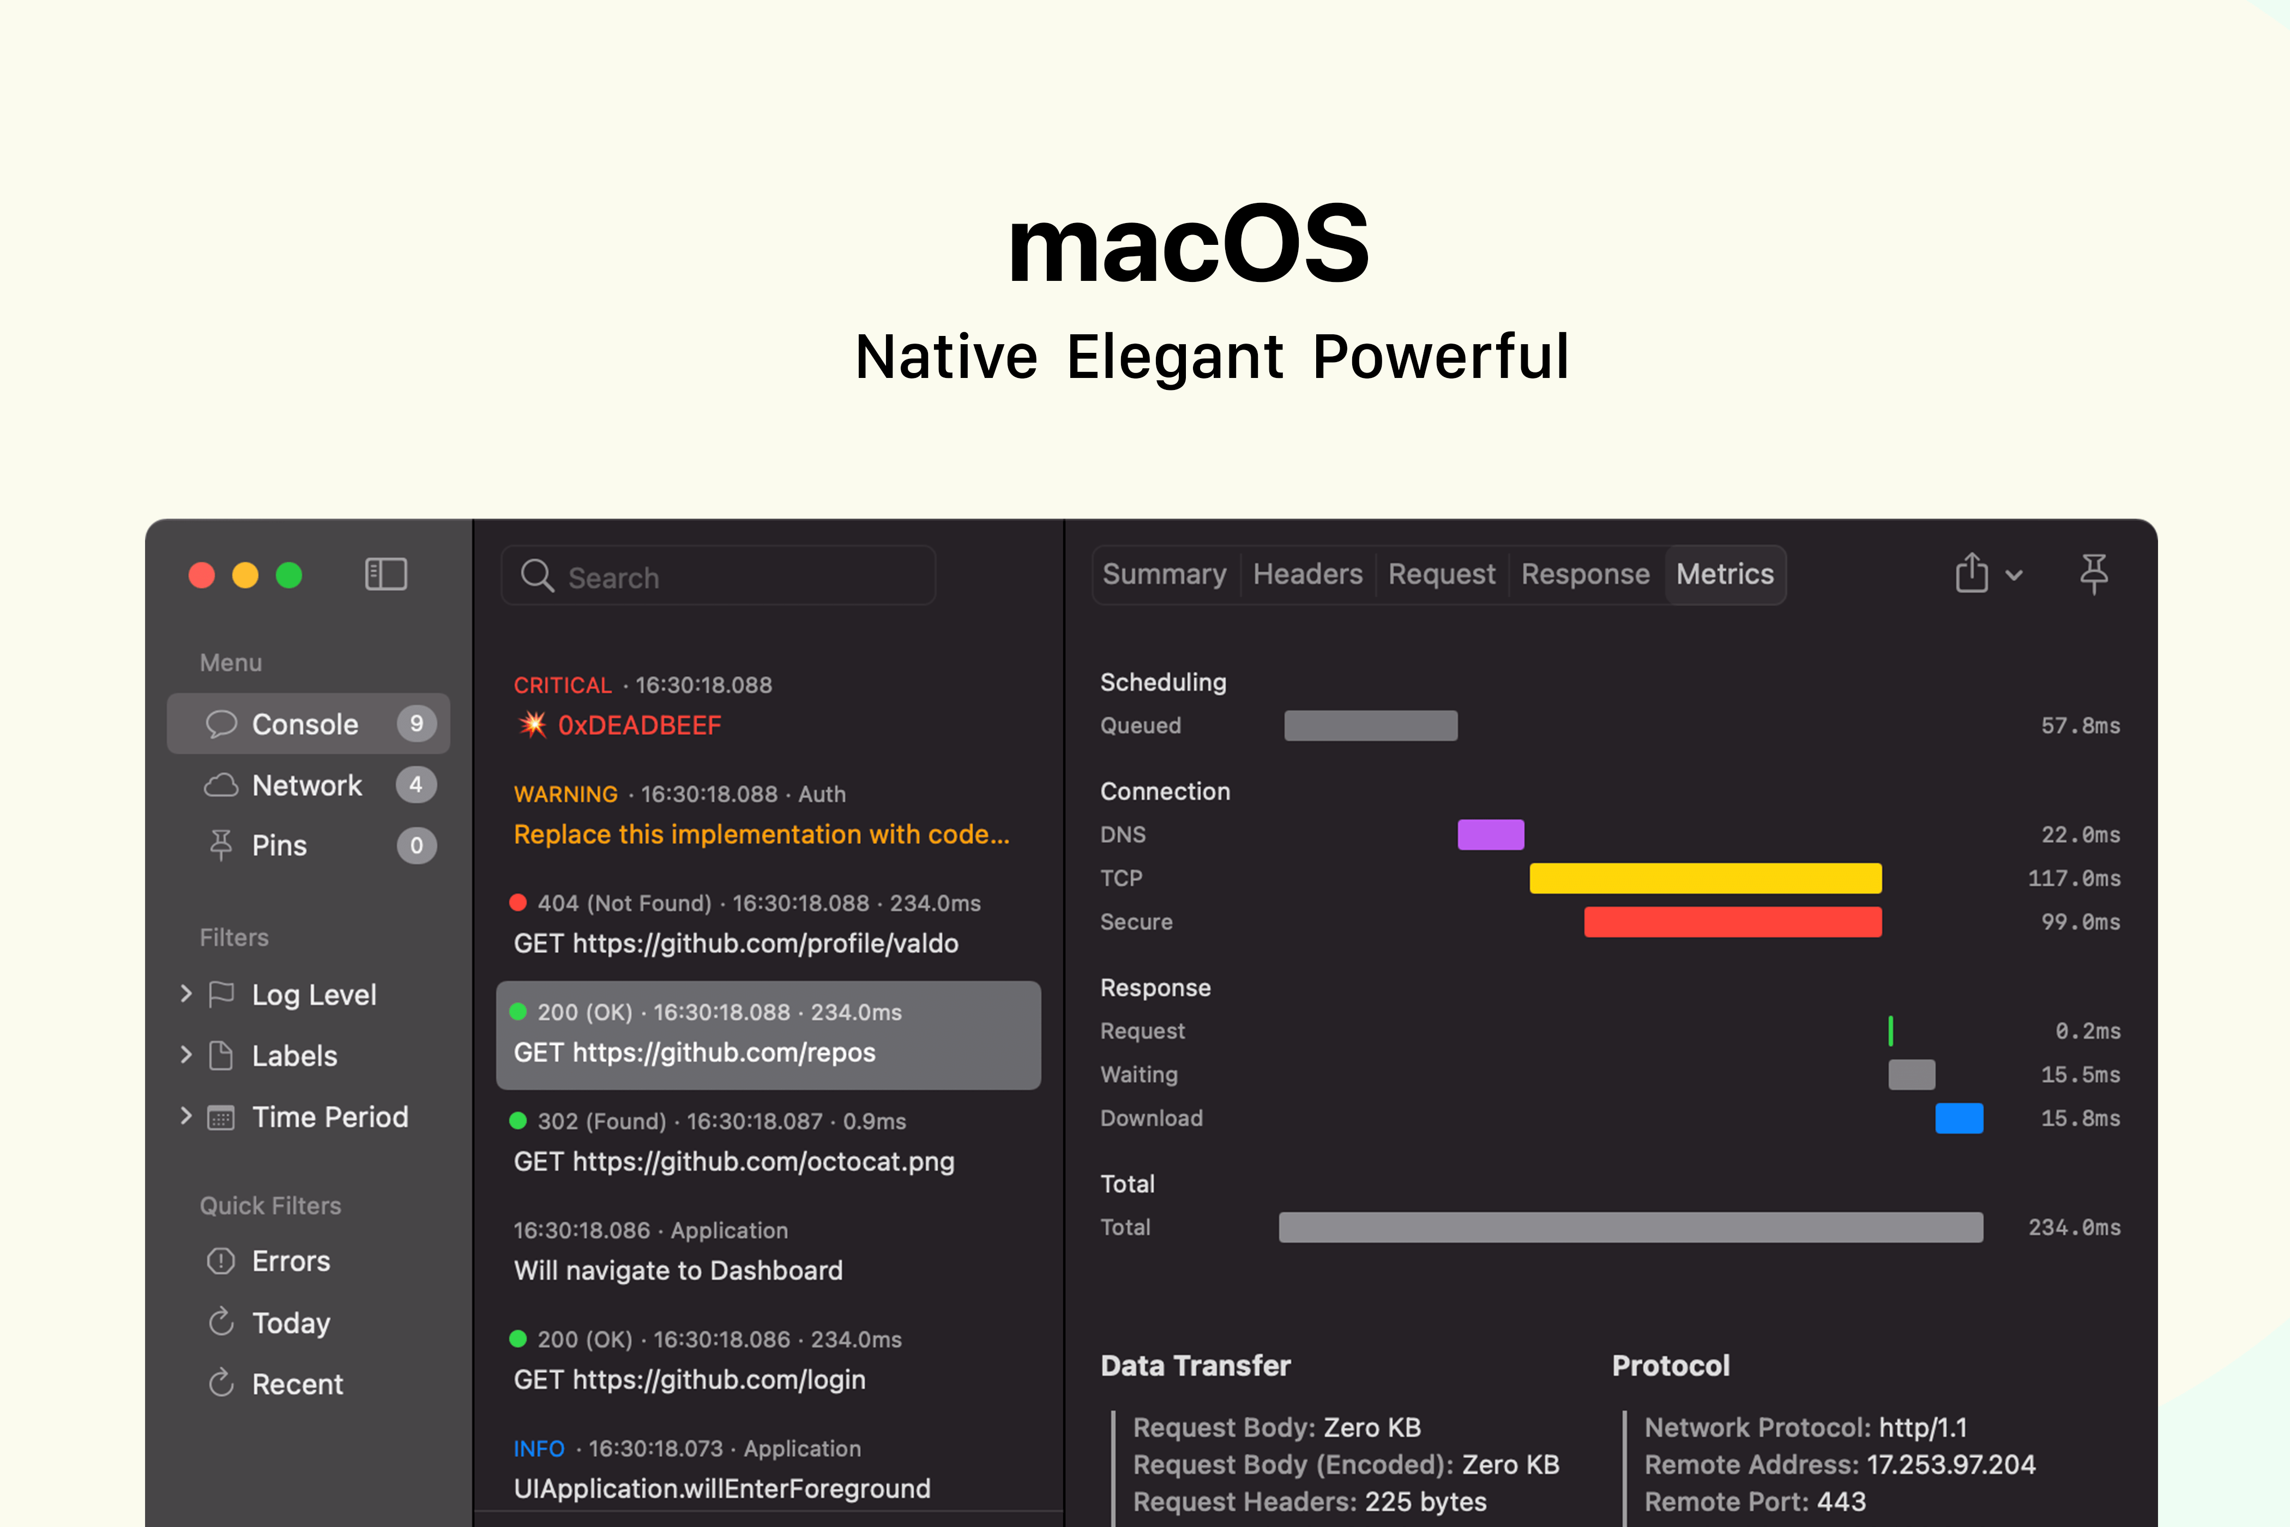Select the Network cloud item
Image resolution: width=2290 pixels, height=1527 pixels.
point(306,785)
